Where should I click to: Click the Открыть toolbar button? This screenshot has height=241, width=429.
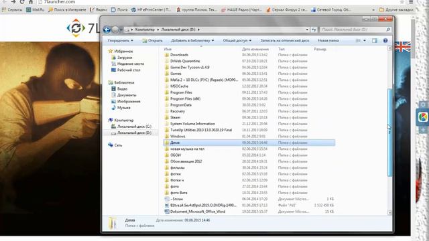tap(152, 40)
